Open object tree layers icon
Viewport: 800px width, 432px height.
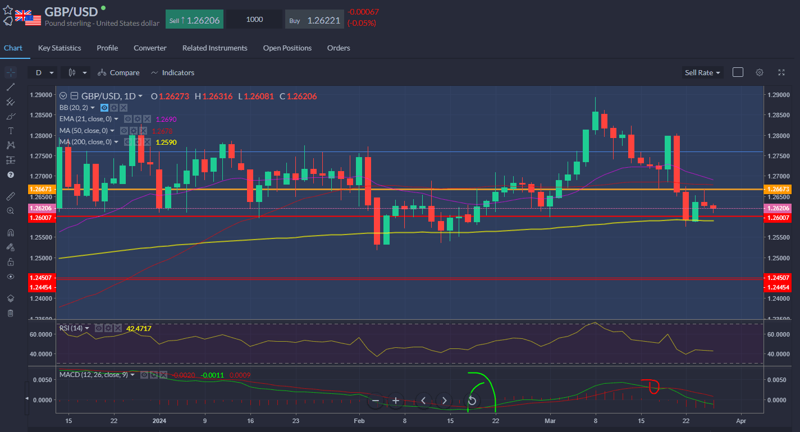pyautogui.click(x=10, y=298)
